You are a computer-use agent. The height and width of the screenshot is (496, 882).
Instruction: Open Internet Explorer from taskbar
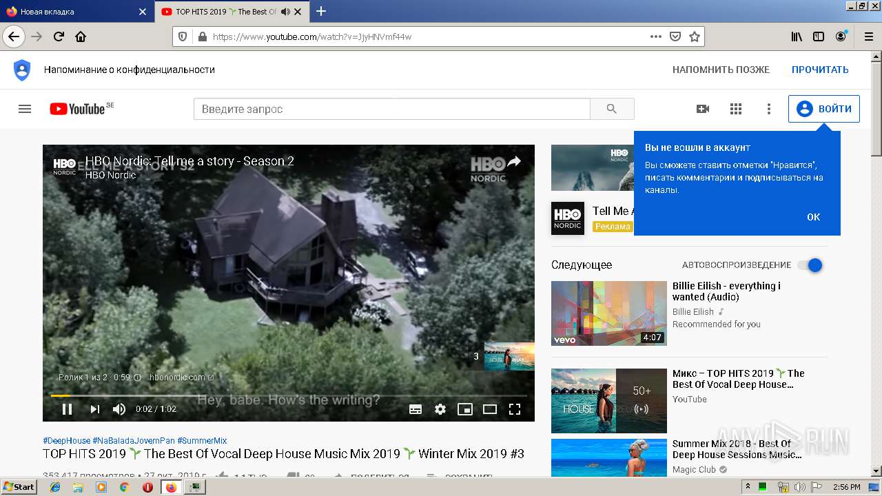(x=55, y=487)
